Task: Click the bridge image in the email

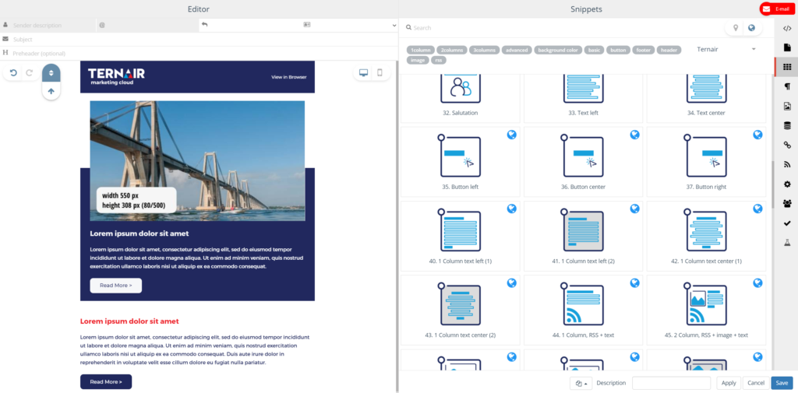Action: [197, 160]
